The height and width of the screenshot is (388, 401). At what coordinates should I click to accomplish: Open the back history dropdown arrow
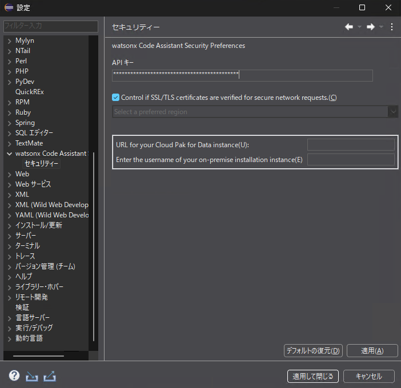coord(359,27)
